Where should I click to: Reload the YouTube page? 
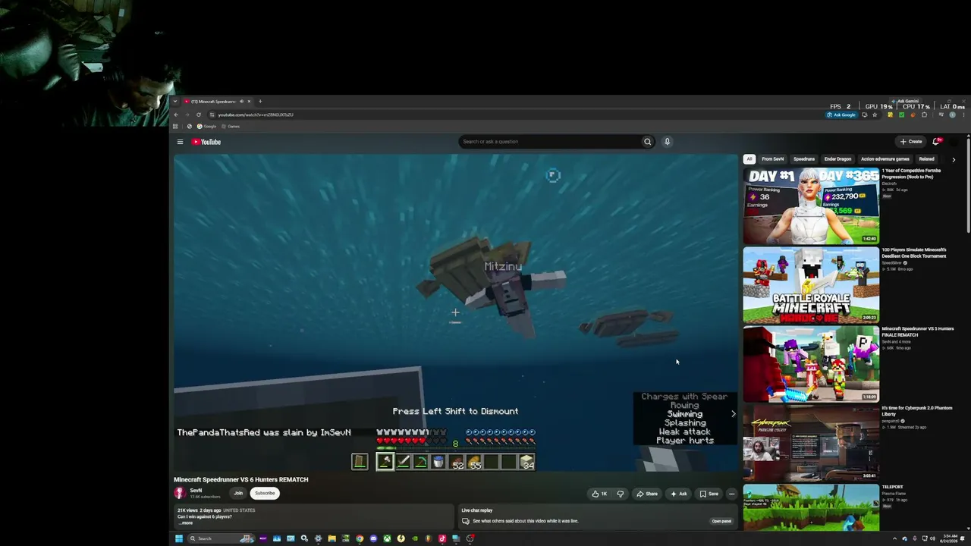click(x=199, y=115)
